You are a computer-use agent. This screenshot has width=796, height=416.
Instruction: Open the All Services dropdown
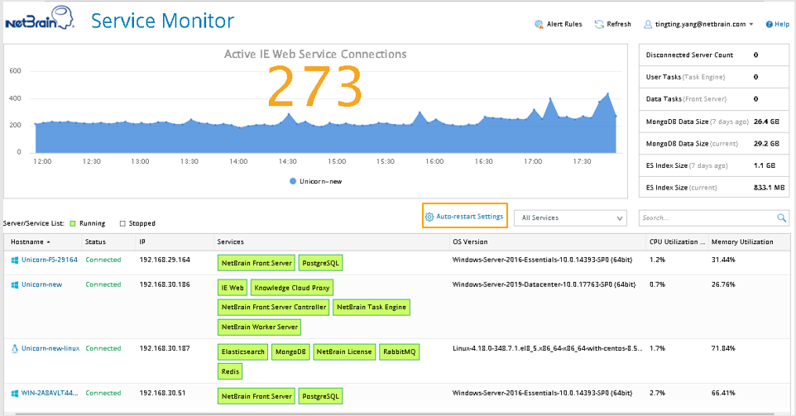pos(571,218)
